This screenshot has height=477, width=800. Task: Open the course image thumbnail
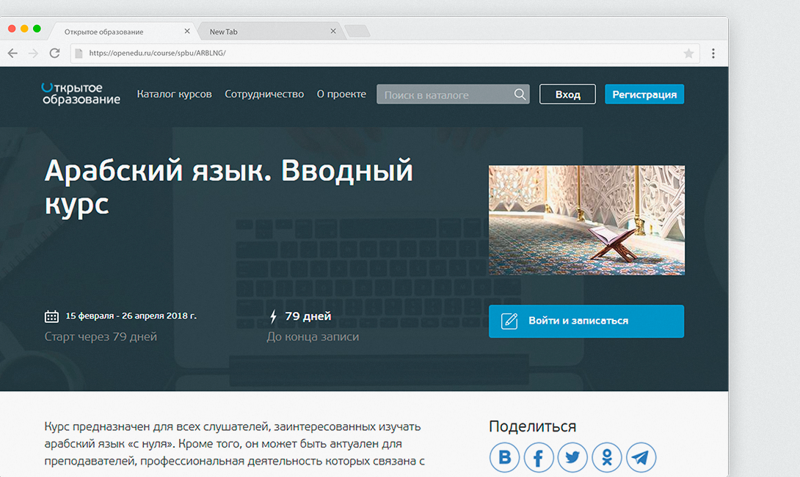pyautogui.click(x=586, y=220)
